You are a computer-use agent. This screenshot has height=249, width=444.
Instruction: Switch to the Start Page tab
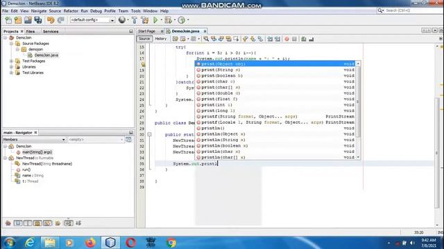(146, 31)
